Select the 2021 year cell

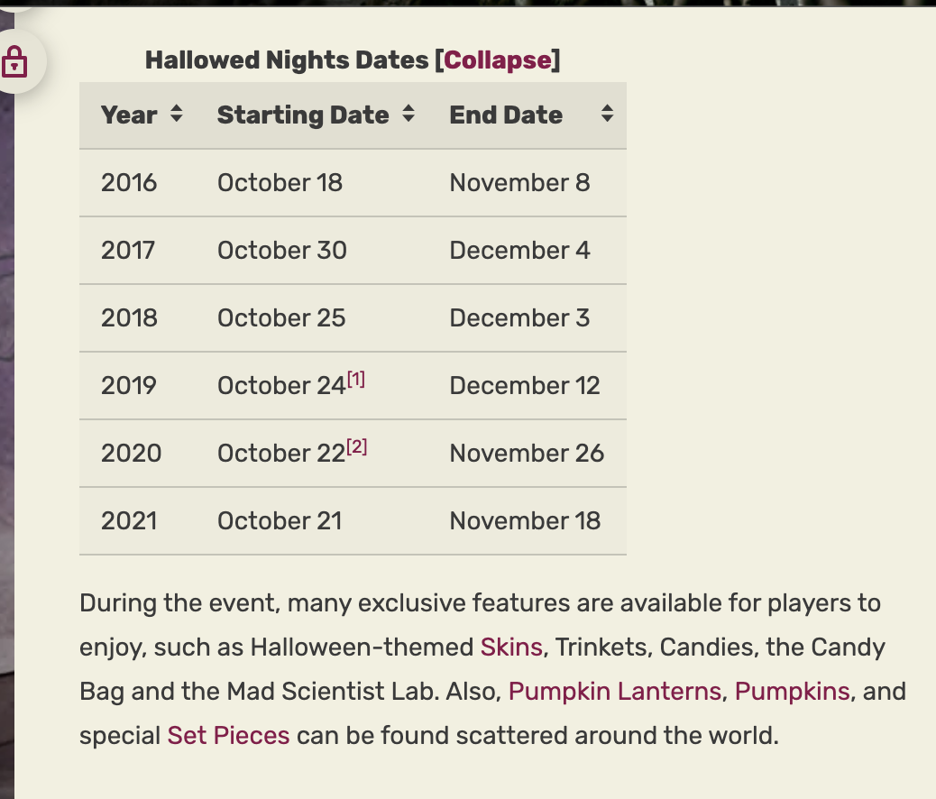[129, 520]
